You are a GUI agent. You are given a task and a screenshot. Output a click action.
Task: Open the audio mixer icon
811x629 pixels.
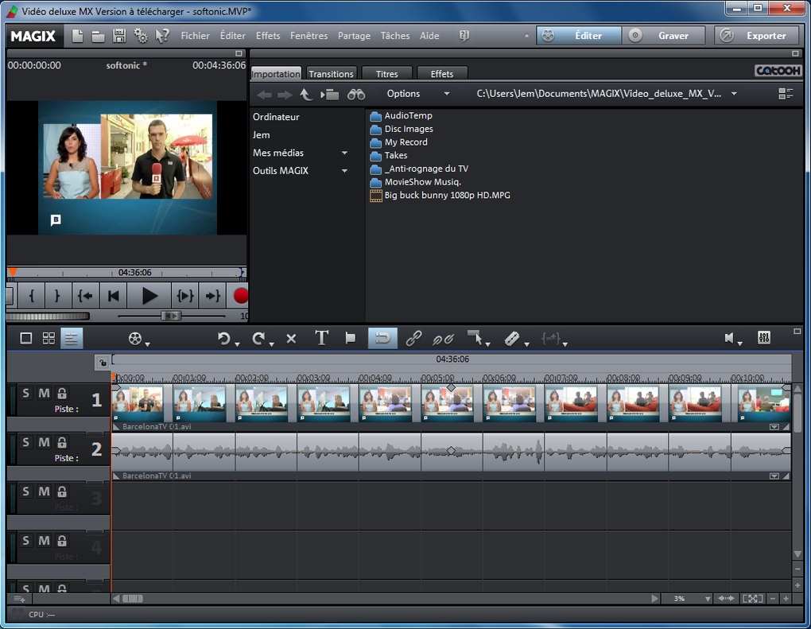tap(764, 338)
